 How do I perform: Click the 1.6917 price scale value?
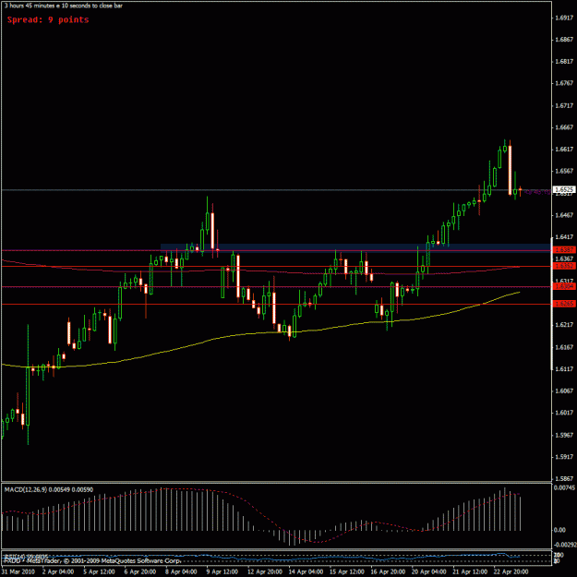click(564, 18)
